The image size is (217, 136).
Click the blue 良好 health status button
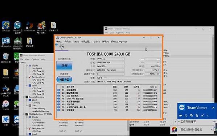pos(64,66)
